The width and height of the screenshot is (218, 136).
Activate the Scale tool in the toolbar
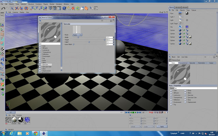(x=21, y=8)
